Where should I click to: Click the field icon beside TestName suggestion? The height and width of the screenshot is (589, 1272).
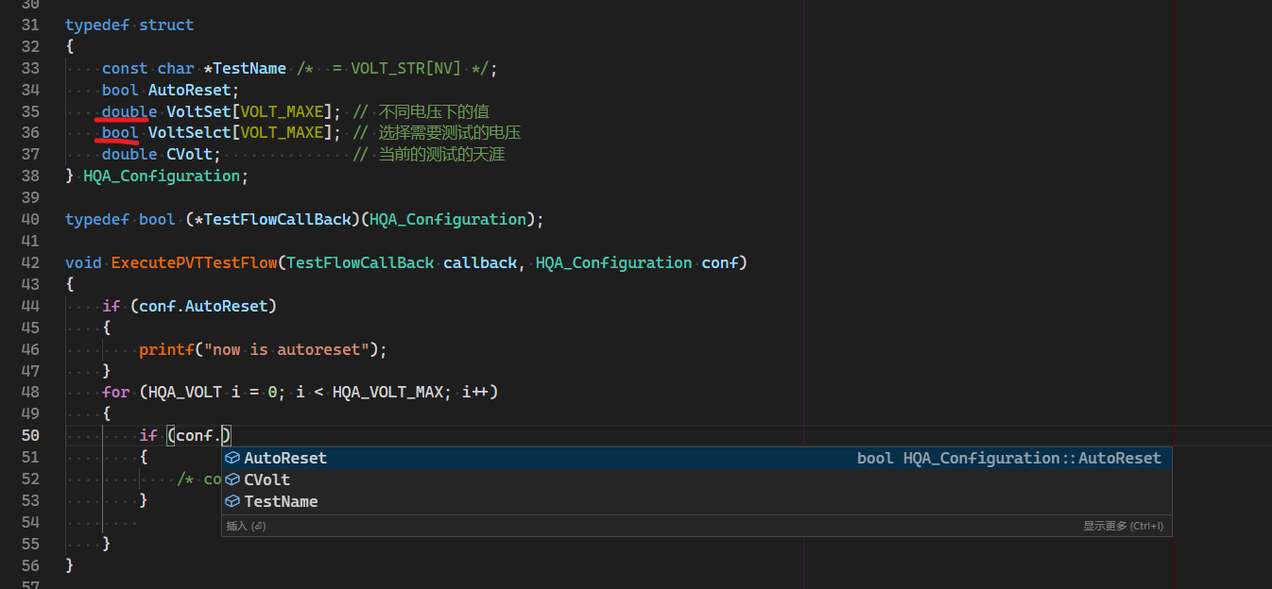232,501
